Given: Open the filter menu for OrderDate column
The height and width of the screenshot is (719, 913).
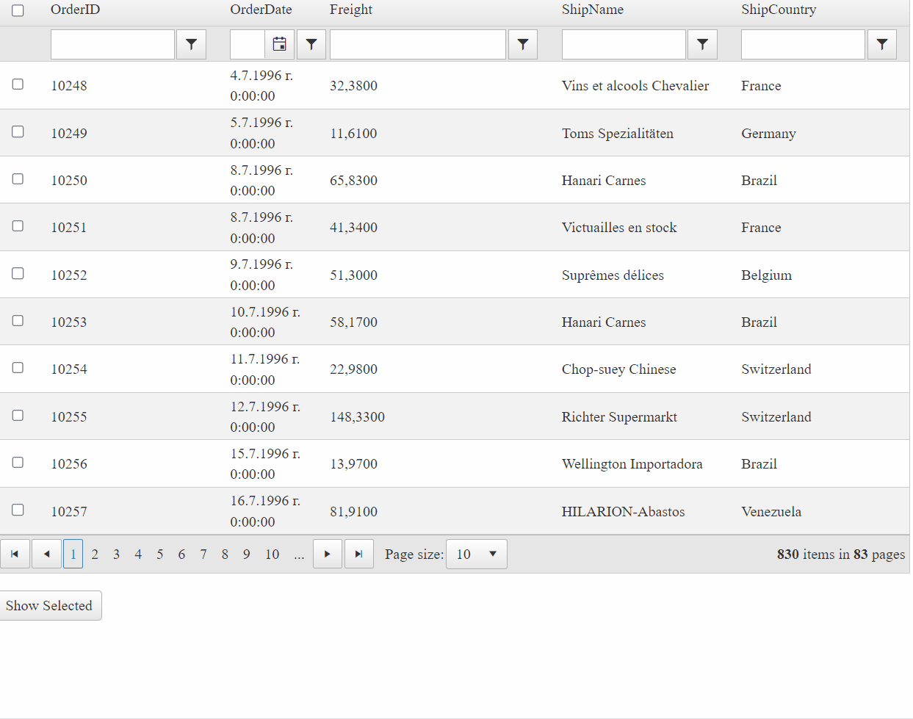Looking at the screenshot, I should pyautogui.click(x=311, y=44).
